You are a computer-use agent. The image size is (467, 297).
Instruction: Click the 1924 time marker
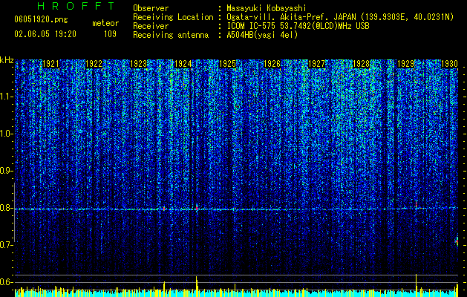(183, 64)
